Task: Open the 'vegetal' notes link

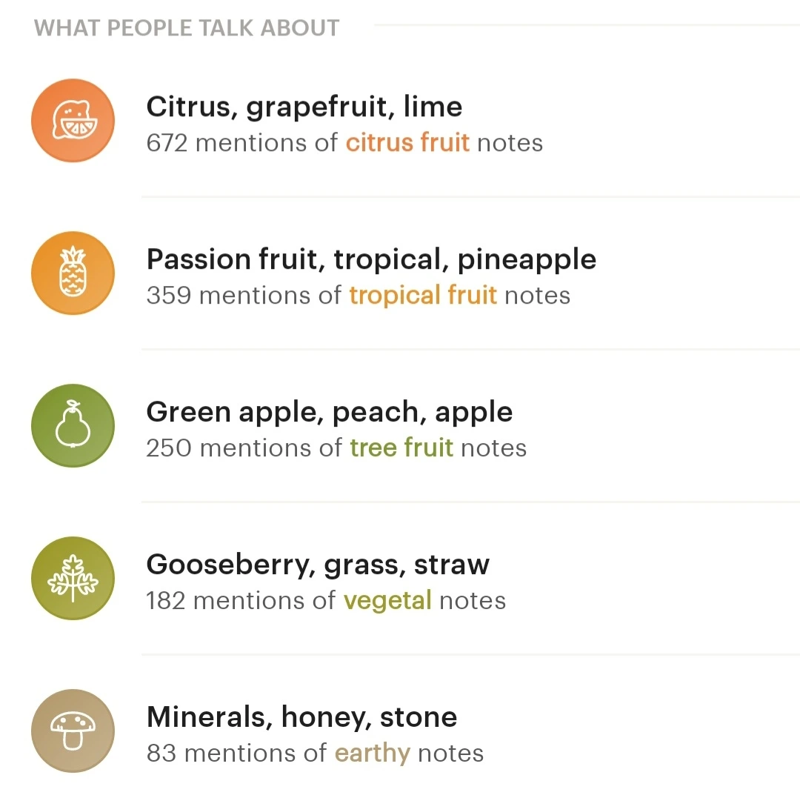Action: 387,600
